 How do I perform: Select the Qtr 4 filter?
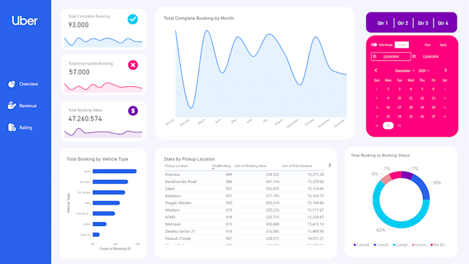(443, 23)
